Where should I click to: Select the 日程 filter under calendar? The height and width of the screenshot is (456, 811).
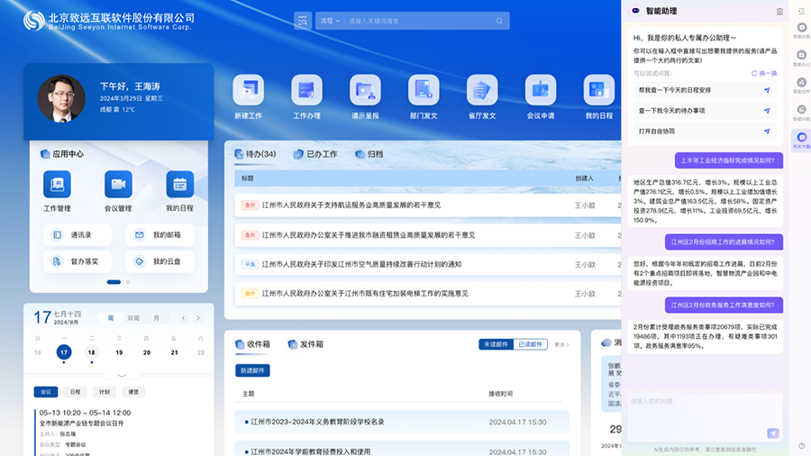pos(75,392)
